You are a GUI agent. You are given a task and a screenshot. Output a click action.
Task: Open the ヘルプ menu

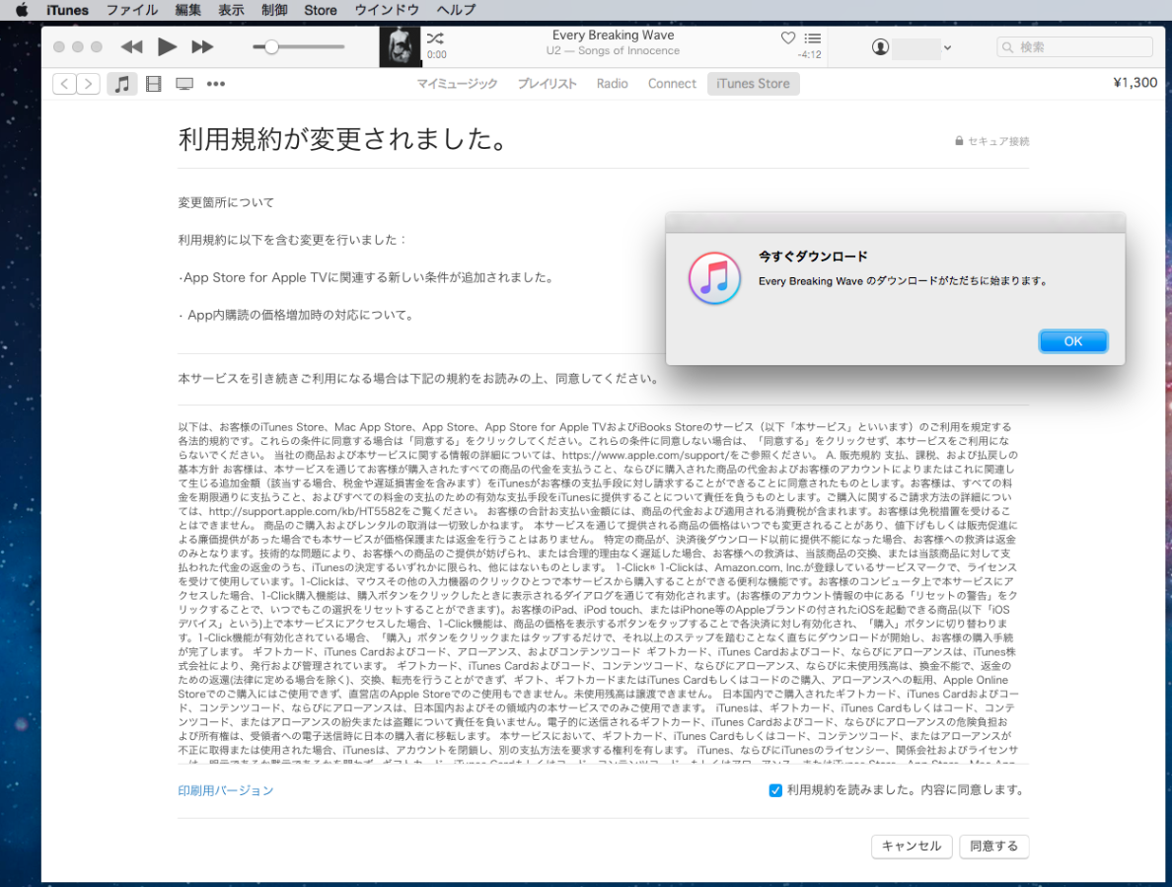pos(456,10)
